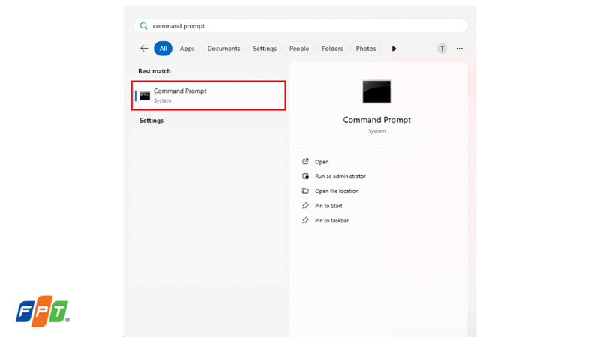Filter results by Photos

click(x=366, y=49)
